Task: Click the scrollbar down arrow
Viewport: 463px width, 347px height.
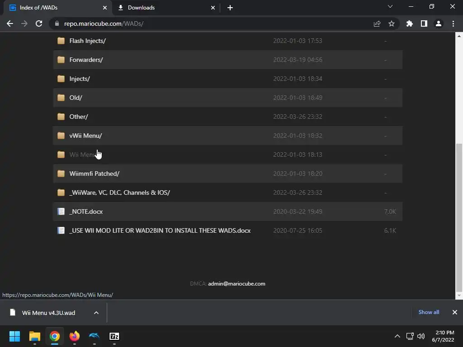Action: click(459, 295)
